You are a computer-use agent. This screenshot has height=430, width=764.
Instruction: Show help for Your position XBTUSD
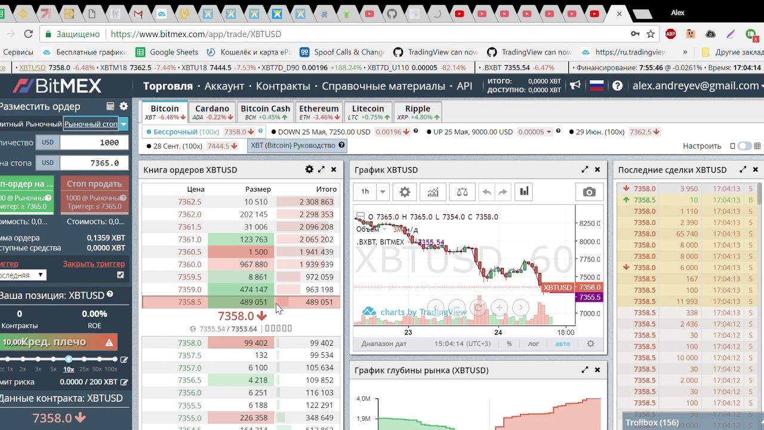(110, 294)
